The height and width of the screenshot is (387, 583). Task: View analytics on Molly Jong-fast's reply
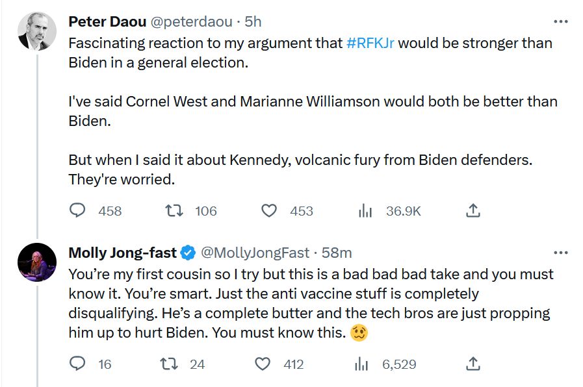(361, 364)
